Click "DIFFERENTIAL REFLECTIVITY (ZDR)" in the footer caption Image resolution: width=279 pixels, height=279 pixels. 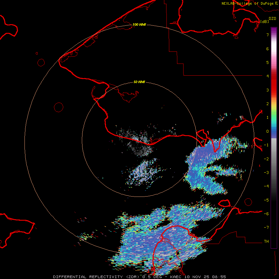[96, 277]
